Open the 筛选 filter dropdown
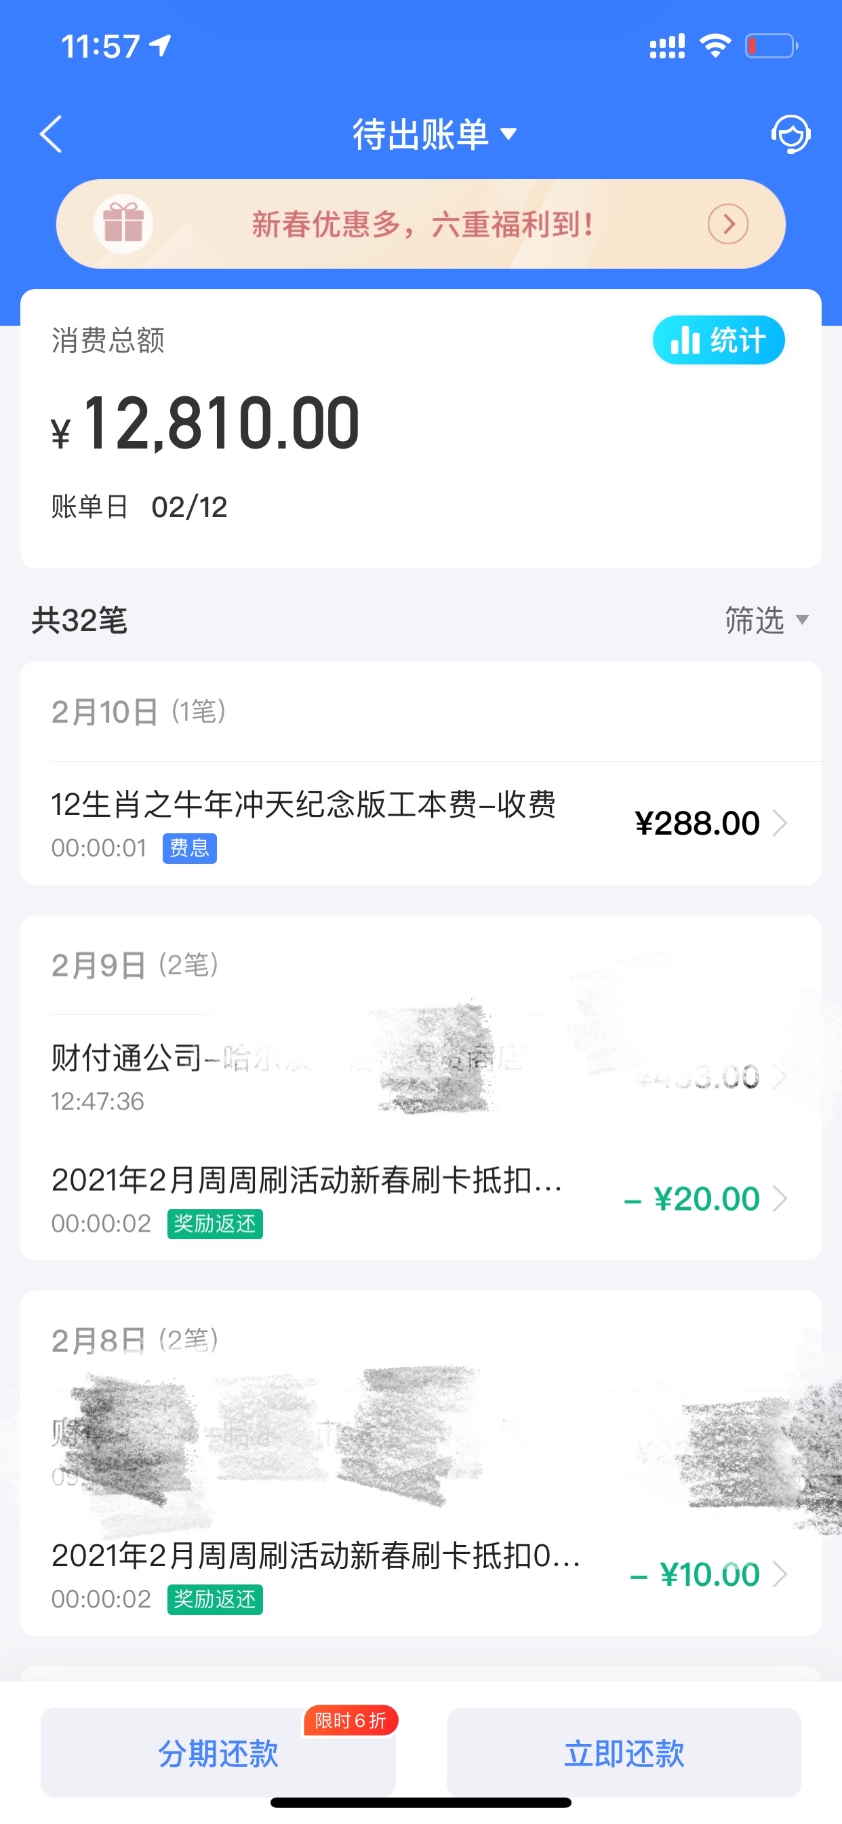This screenshot has width=842, height=1824. (x=766, y=620)
